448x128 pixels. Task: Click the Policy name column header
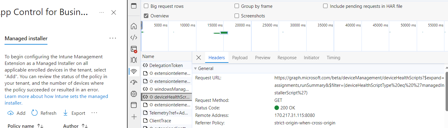click(20, 126)
